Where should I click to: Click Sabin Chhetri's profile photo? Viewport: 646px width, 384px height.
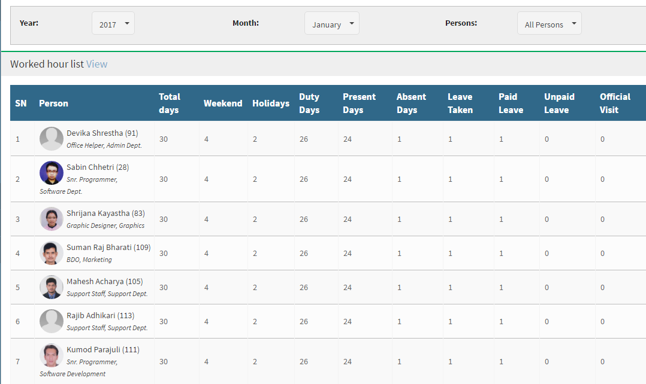click(52, 173)
